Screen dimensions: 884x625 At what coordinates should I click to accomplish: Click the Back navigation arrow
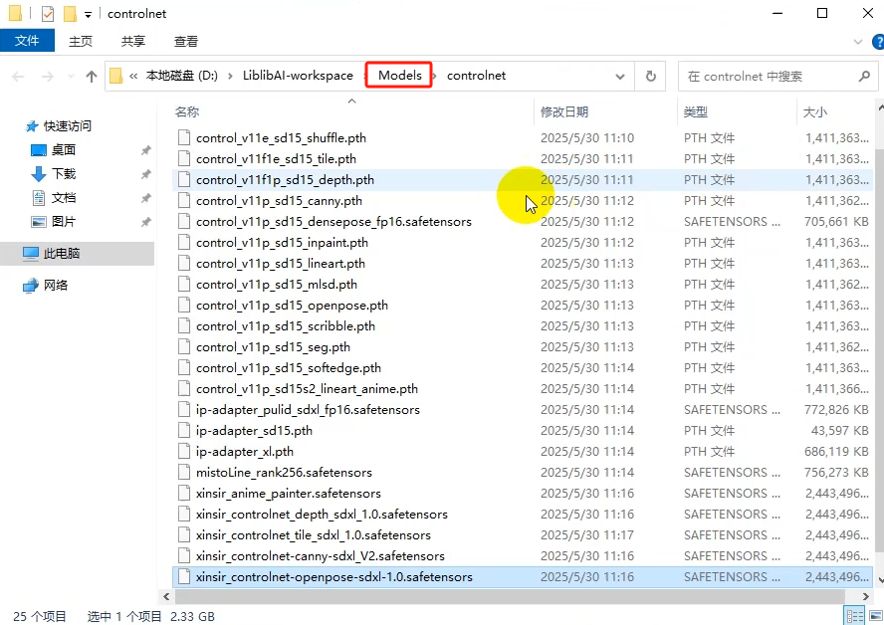click(18, 77)
